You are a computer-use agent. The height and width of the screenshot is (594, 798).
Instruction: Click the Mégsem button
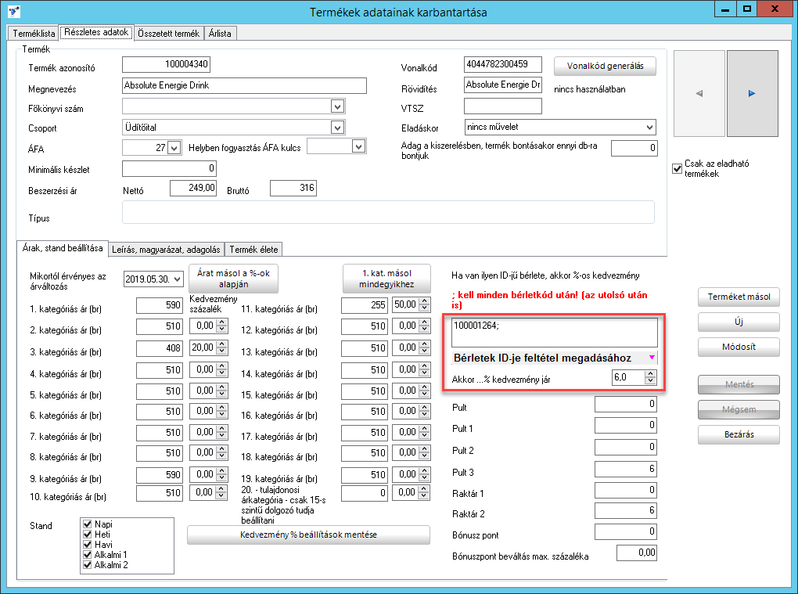click(x=739, y=410)
